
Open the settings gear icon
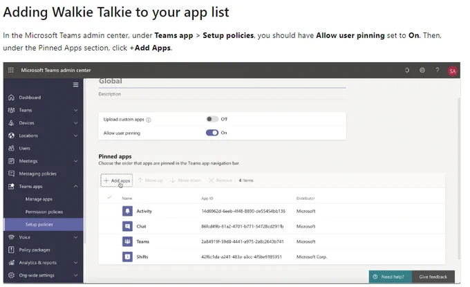click(422, 70)
